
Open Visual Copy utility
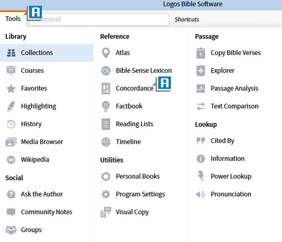(x=132, y=212)
